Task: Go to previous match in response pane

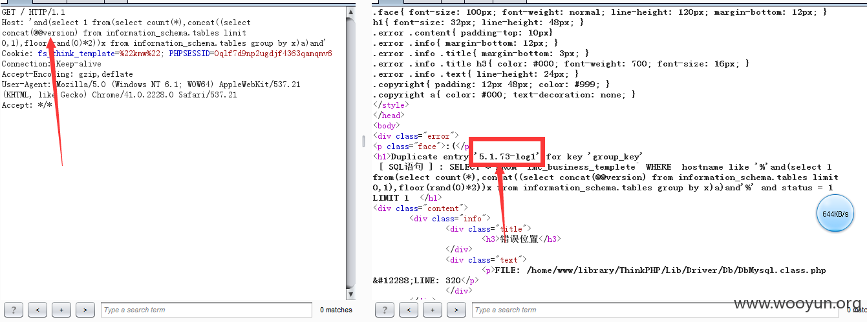Action: (x=409, y=310)
